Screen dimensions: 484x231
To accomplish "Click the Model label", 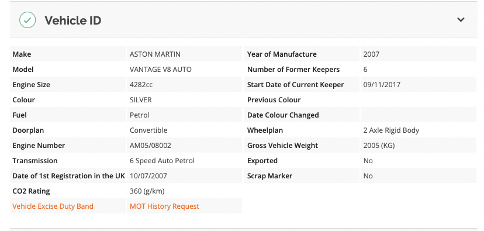I will coord(23,70).
